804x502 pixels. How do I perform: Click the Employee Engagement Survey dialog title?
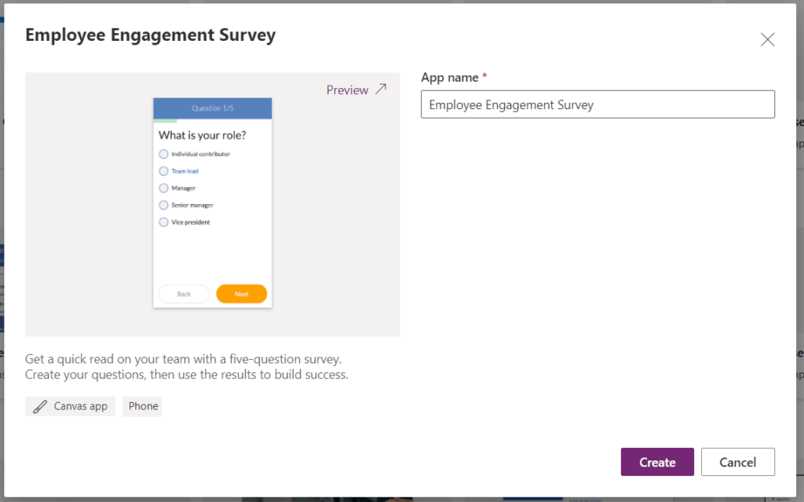[150, 35]
